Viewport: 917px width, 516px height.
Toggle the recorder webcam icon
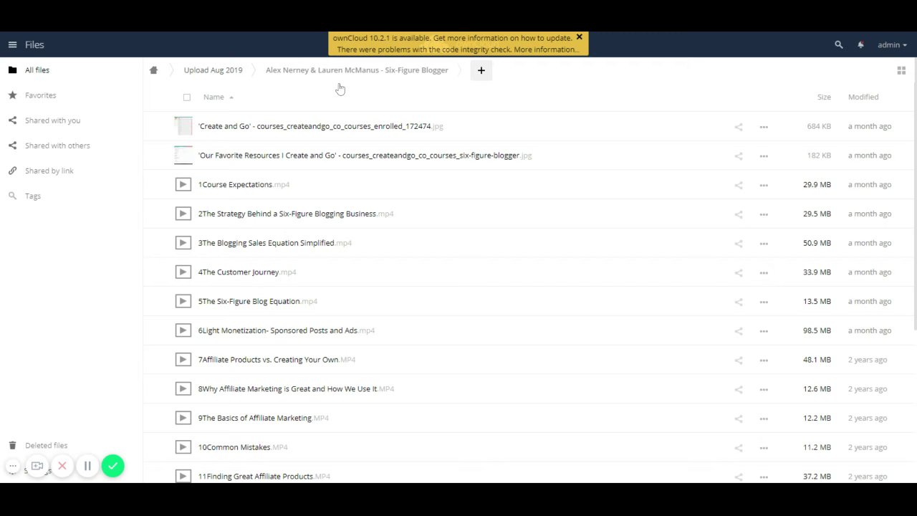tap(37, 466)
